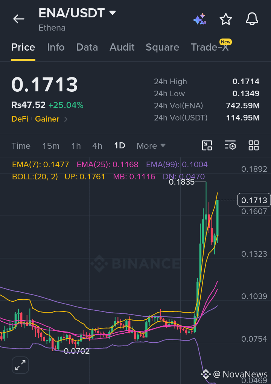Expand the More timeframes dropdown

click(151, 146)
